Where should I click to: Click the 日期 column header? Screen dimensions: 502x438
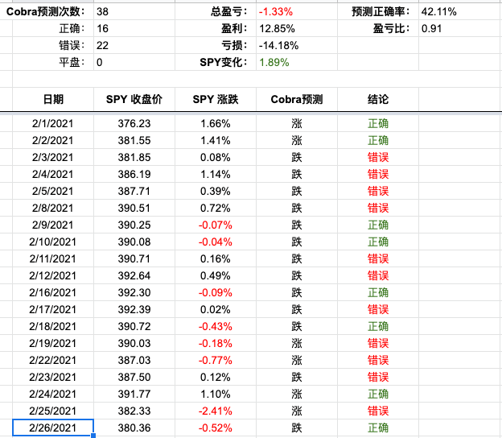point(53,99)
